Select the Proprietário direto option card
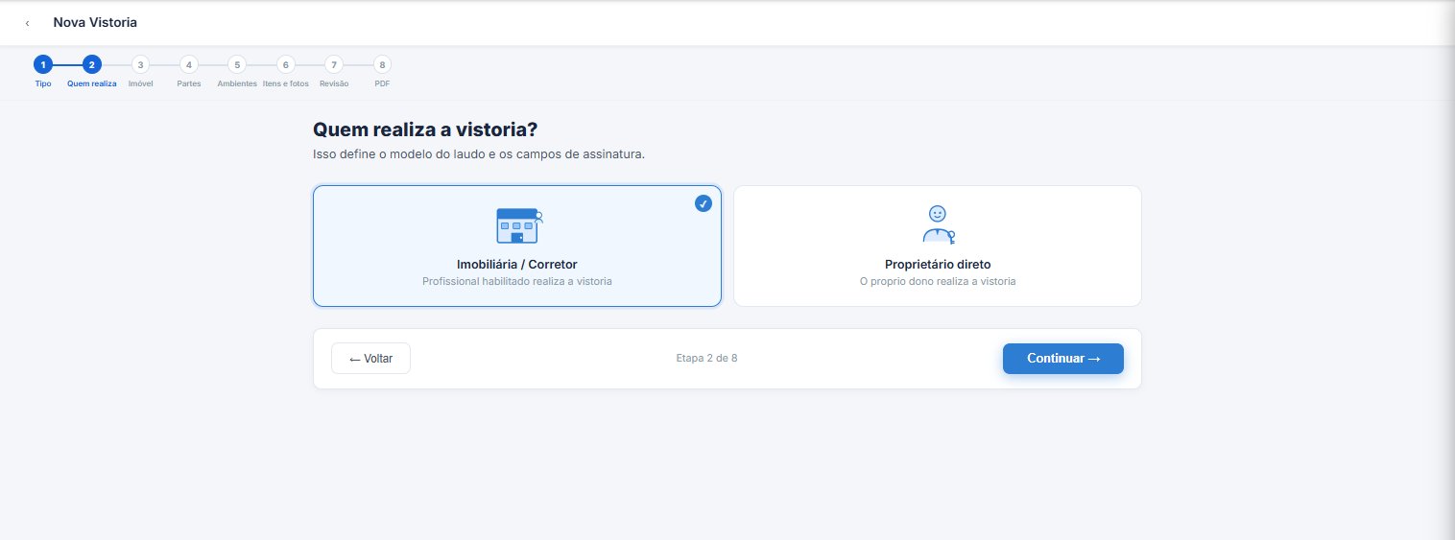Viewport: 1455px width, 540px height. pos(938,246)
